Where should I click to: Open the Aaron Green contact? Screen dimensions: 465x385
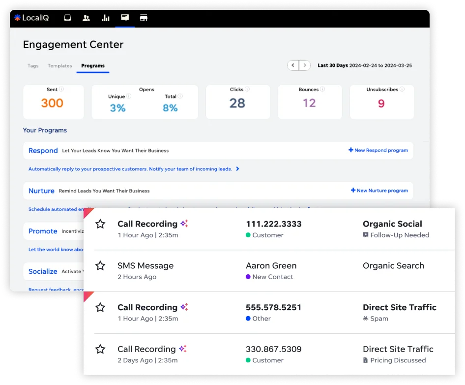pos(271,265)
